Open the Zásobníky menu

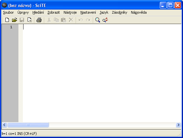(119, 12)
